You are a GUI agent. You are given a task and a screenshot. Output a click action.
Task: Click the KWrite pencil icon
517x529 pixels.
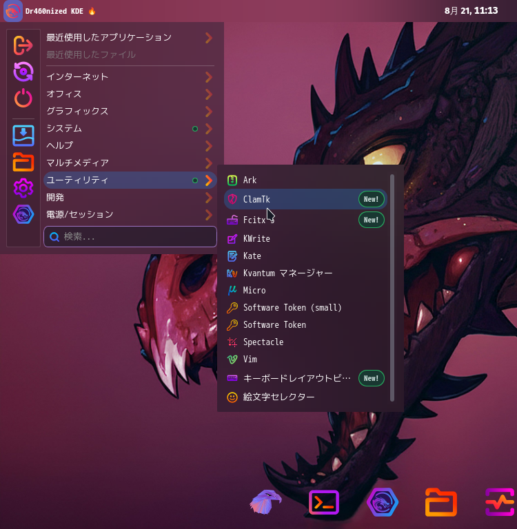click(232, 239)
